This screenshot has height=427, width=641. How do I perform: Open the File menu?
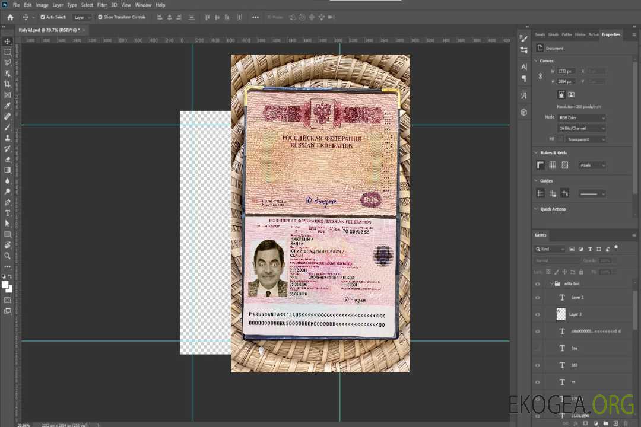pyautogui.click(x=17, y=5)
